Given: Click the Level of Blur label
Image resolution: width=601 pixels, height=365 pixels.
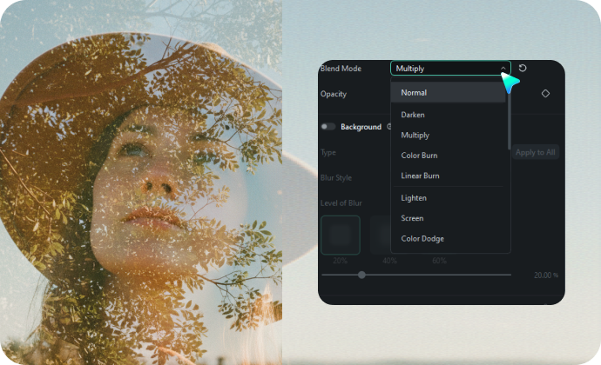Looking at the screenshot, I should coord(341,203).
